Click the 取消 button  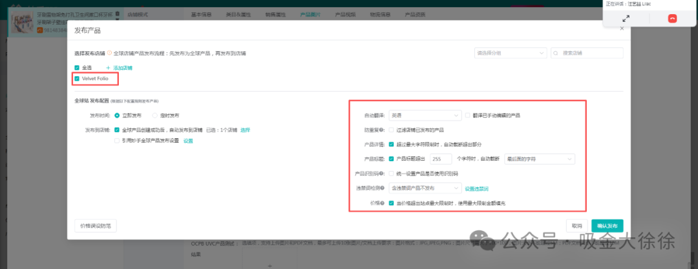coord(577,226)
